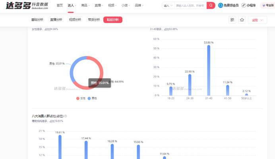Image resolution: width=275 pixels, height=159 pixels.
Task: Select the 粉丝分析 tab
Action: point(113,19)
